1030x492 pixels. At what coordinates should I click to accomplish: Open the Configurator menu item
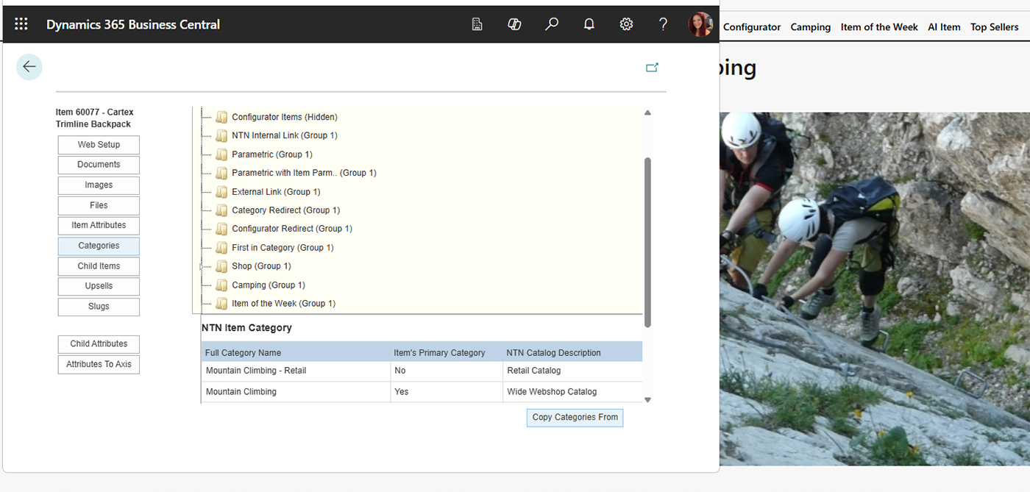click(751, 27)
